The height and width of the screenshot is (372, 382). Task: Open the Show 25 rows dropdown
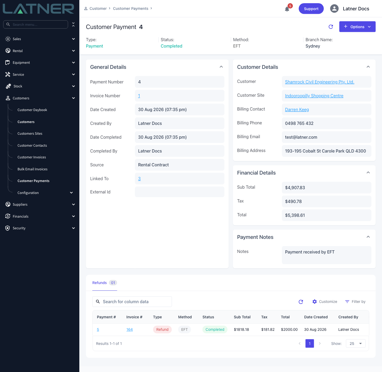[356, 344]
